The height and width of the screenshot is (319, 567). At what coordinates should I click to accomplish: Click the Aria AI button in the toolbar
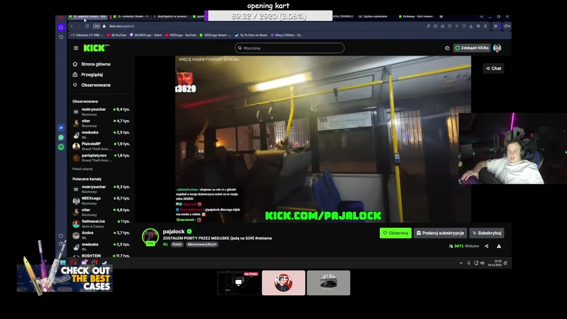tap(507, 26)
